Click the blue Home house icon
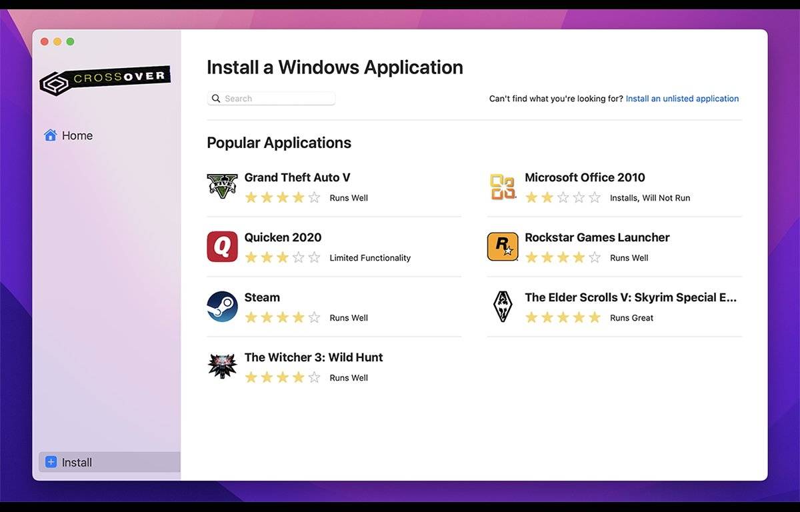Image resolution: width=800 pixels, height=512 pixels. (50, 135)
